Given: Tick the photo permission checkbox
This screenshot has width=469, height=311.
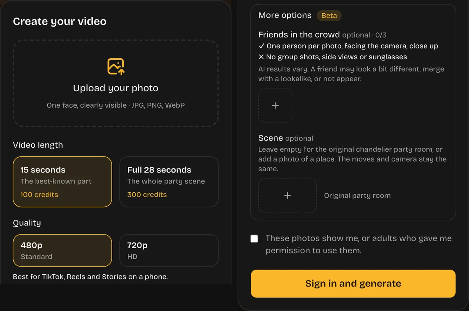Looking at the screenshot, I should tap(254, 238).
